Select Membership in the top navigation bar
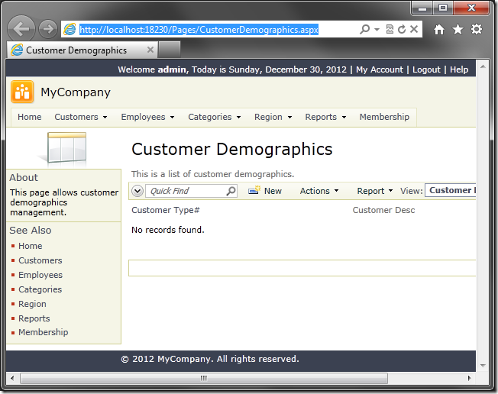 pyautogui.click(x=384, y=117)
